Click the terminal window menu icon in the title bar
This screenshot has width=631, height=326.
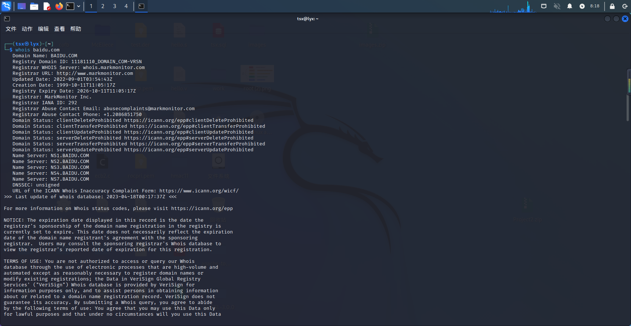tap(7, 19)
